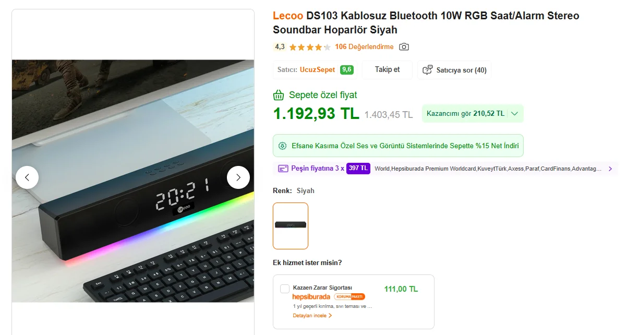Expand installment card options with right chevron
The width and height of the screenshot is (627, 335).
click(610, 169)
